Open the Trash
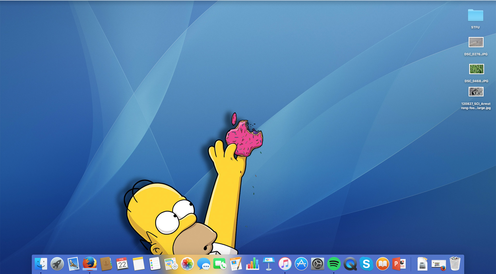 tap(455, 264)
